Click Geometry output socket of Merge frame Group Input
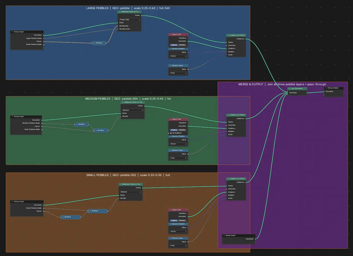The height and width of the screenshot is (256, 353). tap(256, 239)
